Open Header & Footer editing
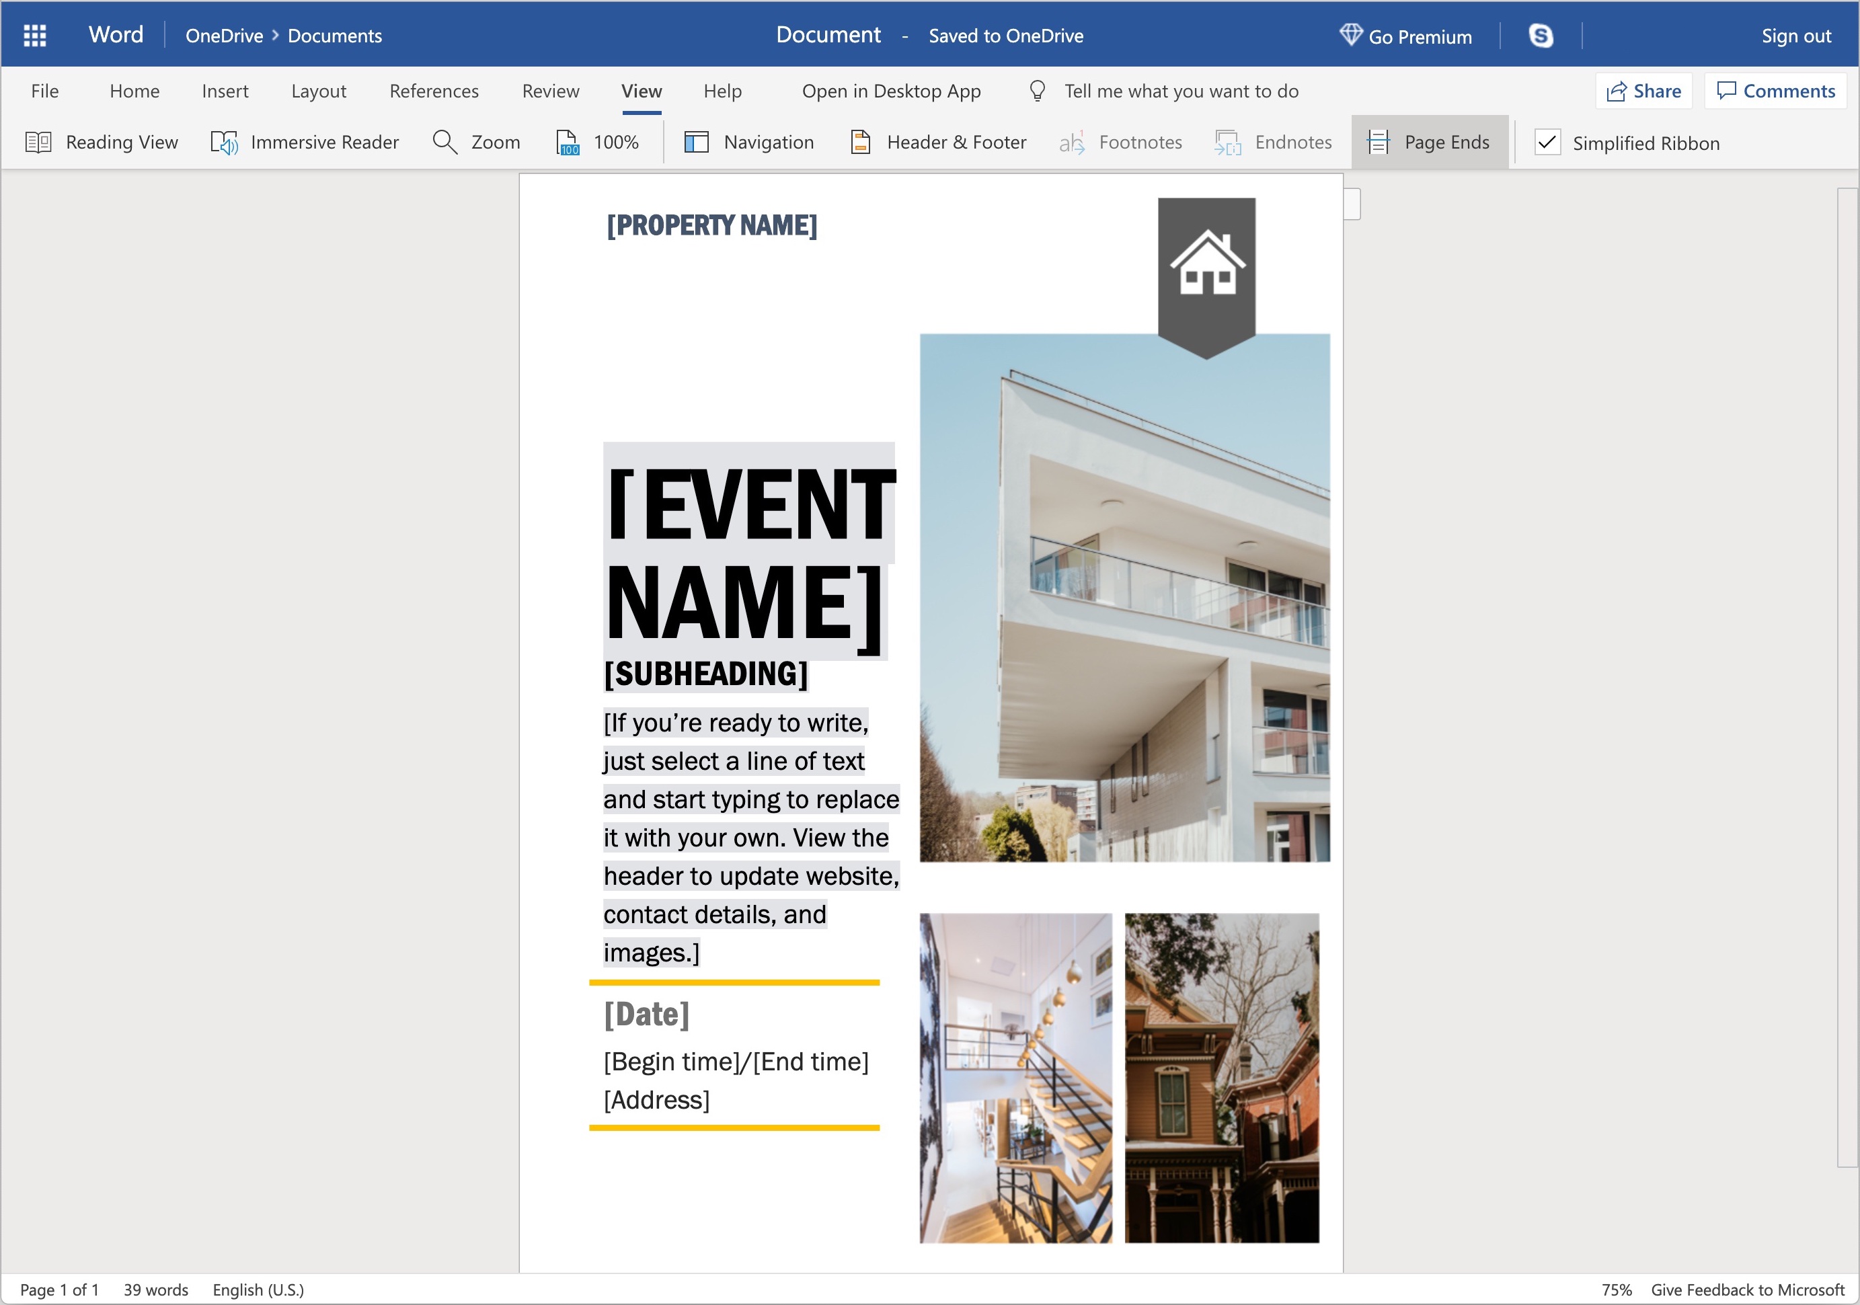 tap(938, 143)
